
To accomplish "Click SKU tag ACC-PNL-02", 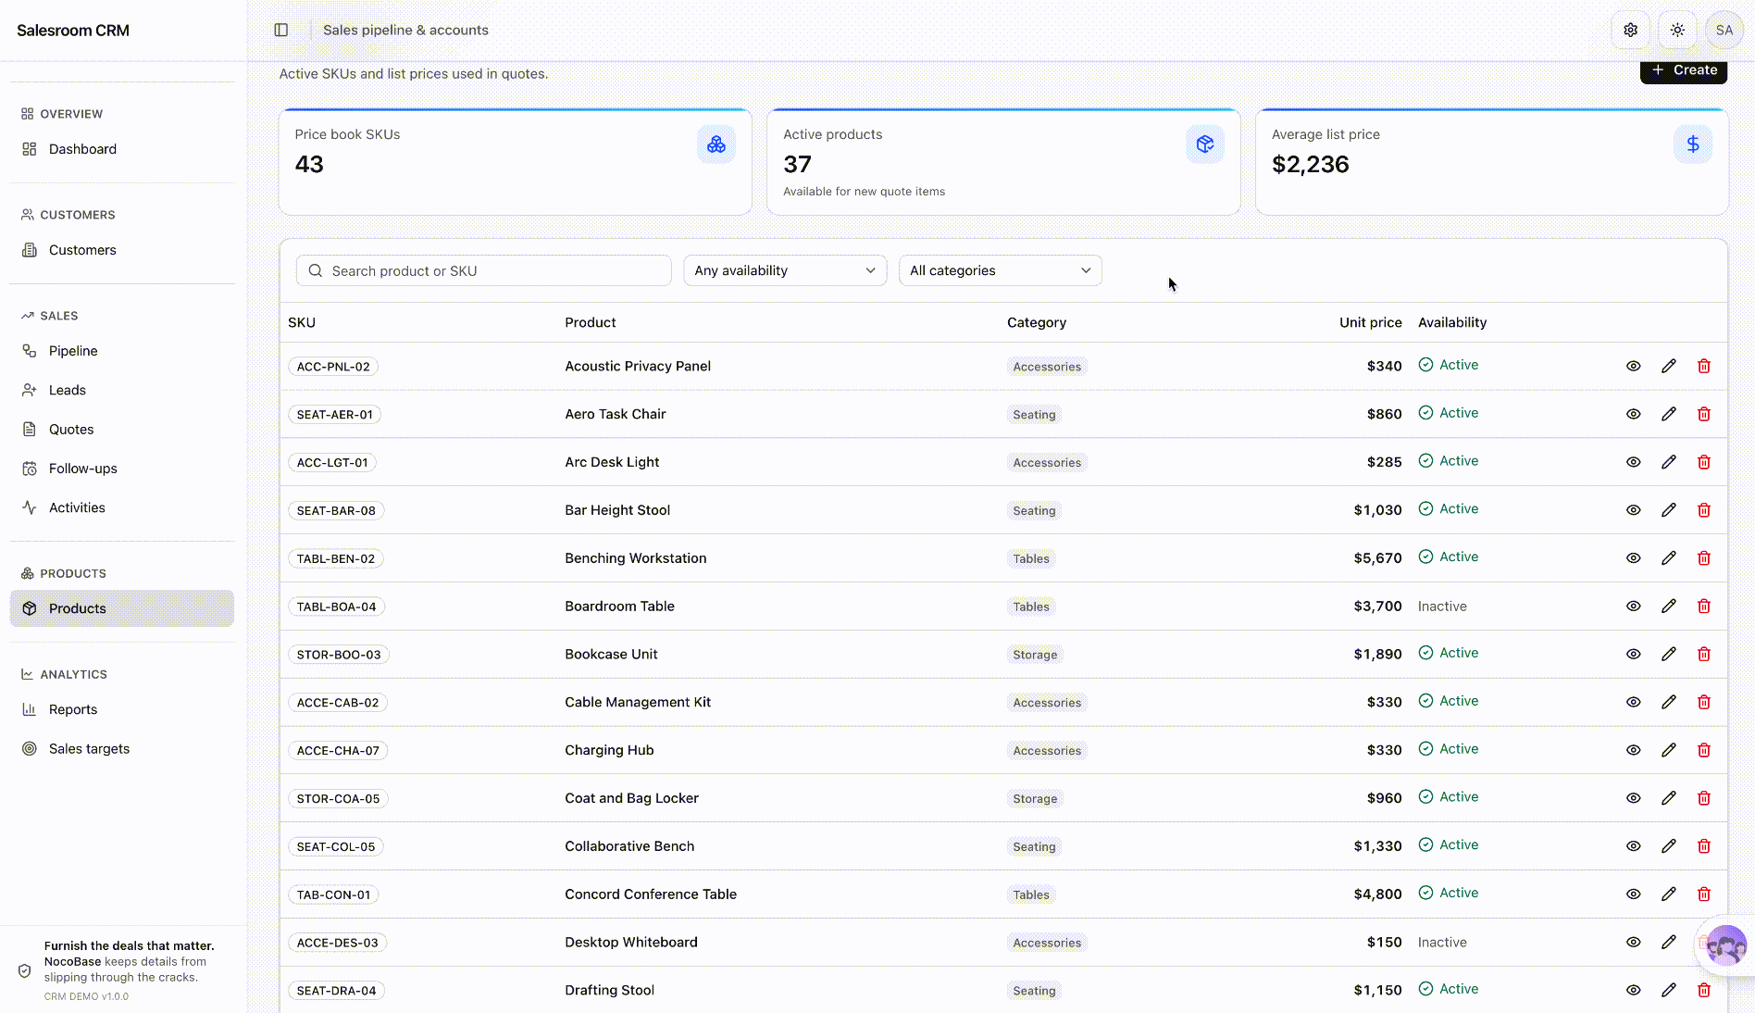I will [x=333, y=367].
